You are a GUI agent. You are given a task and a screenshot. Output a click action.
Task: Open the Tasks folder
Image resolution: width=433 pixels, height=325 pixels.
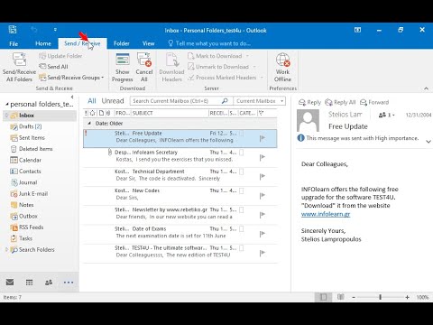pos(22,238)
